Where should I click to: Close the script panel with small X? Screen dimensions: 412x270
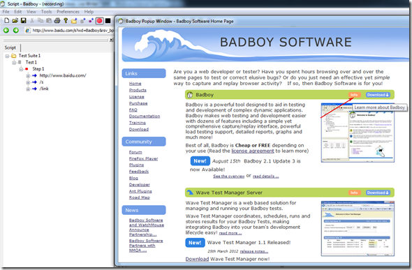[x=112, y=40]
